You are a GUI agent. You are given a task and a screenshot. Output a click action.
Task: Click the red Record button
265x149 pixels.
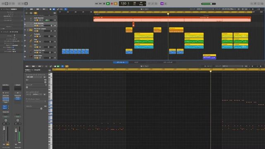(112, 4)
